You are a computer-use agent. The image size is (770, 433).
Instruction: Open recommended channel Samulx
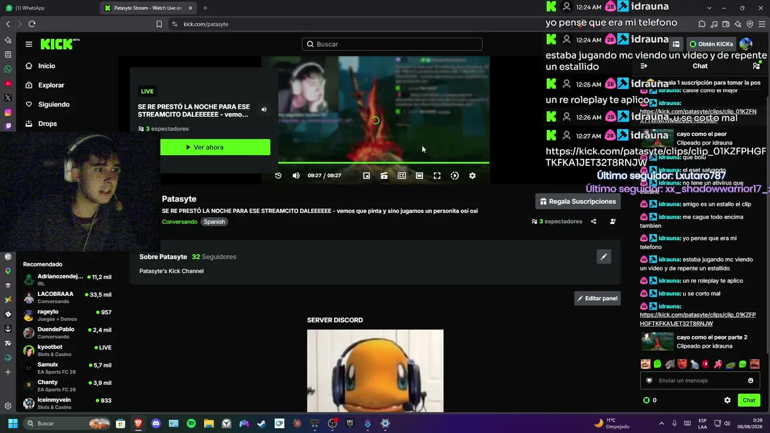coord(67,368)
